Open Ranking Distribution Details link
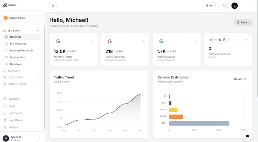 point(240,79)
